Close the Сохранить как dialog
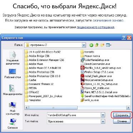 (129, 38)
